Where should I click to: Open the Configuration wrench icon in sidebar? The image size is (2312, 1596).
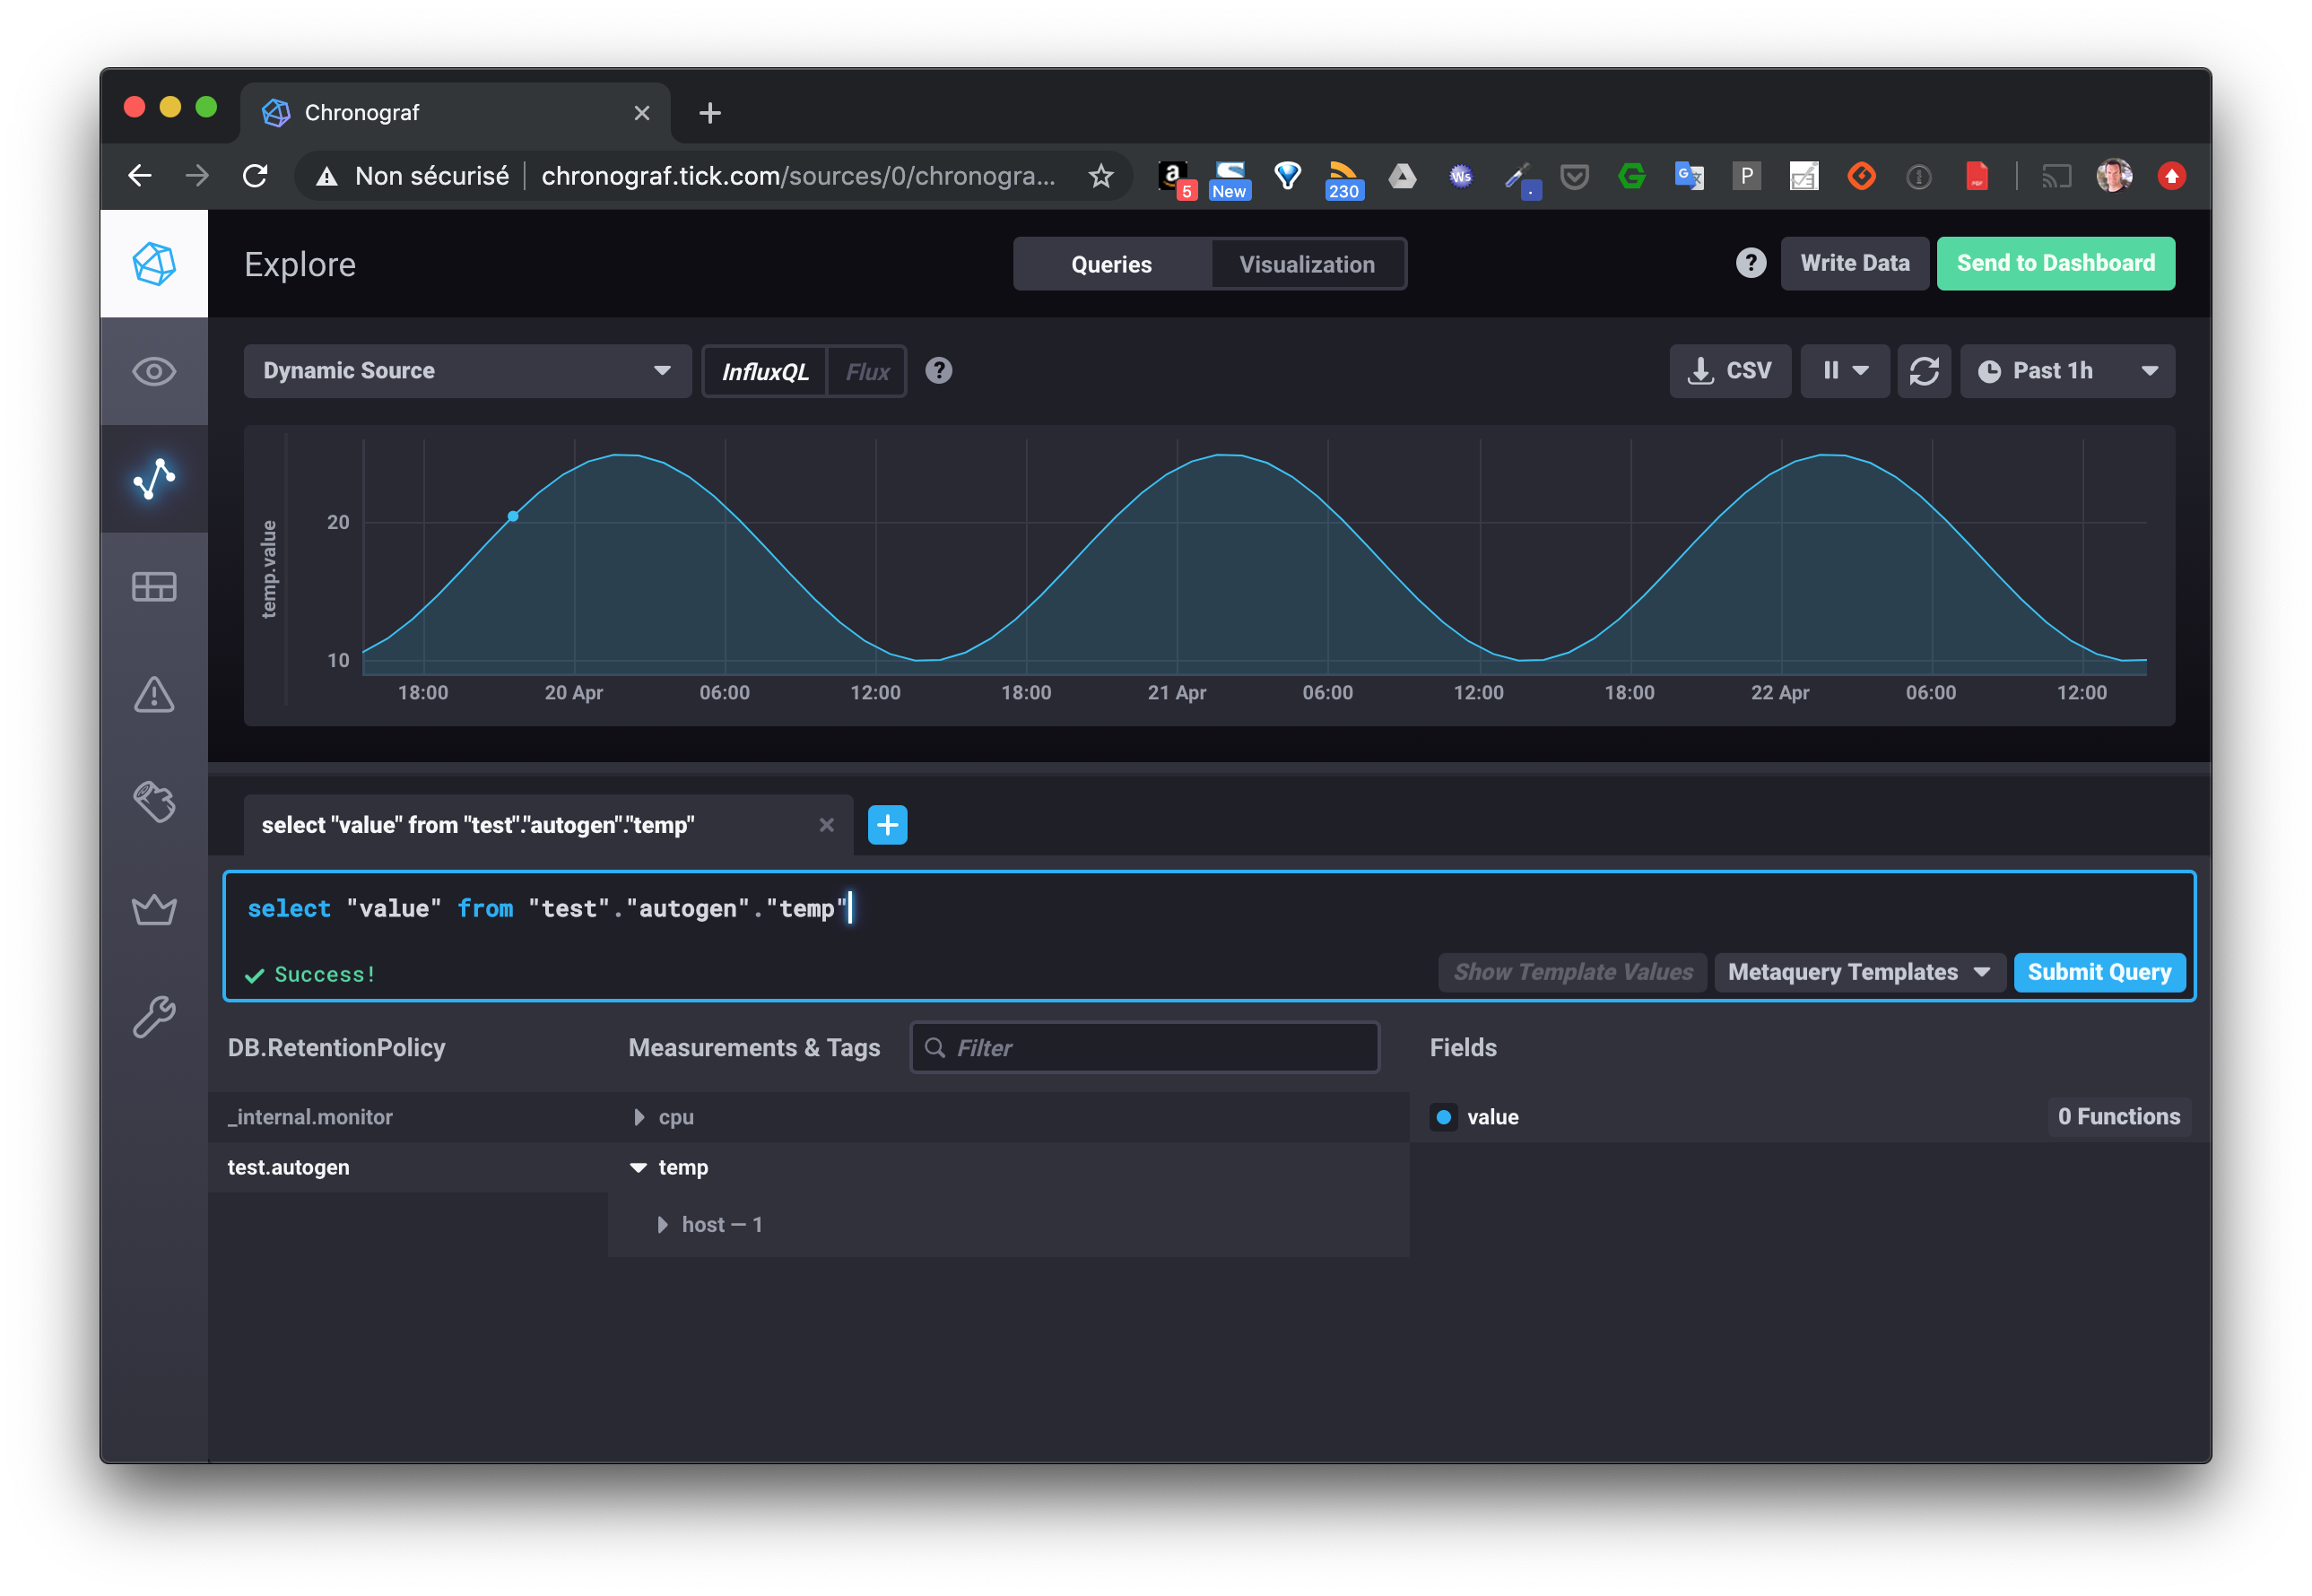click(154, 1017)
